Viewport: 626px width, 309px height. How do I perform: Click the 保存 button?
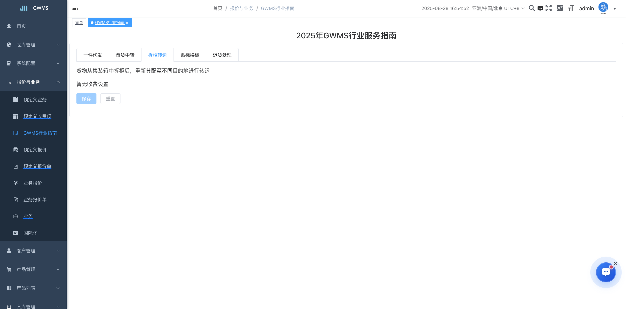coord(86,99)
